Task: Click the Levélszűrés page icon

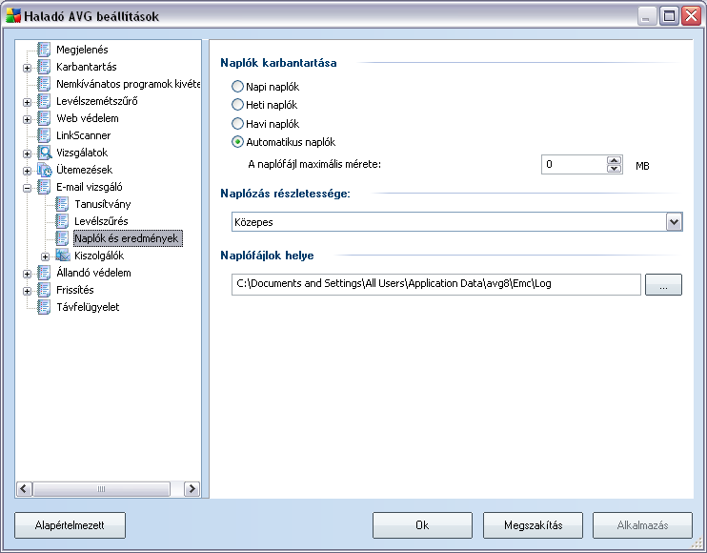Action: 62,221
